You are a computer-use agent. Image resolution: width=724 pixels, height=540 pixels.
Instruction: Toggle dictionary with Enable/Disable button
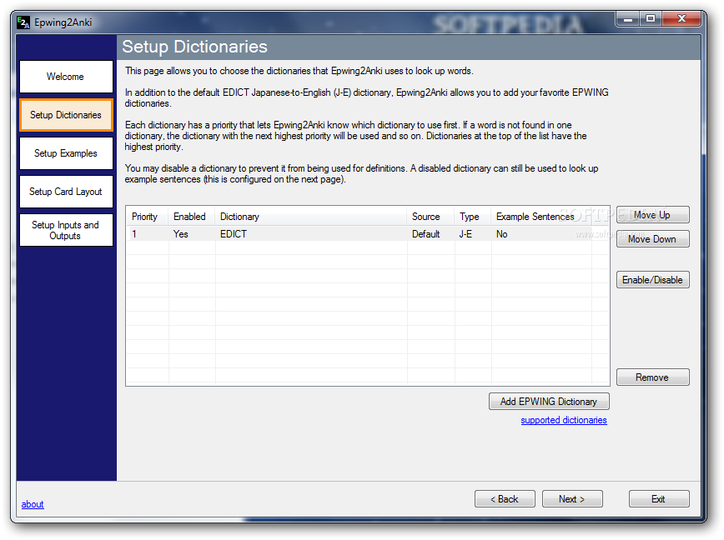652,280
